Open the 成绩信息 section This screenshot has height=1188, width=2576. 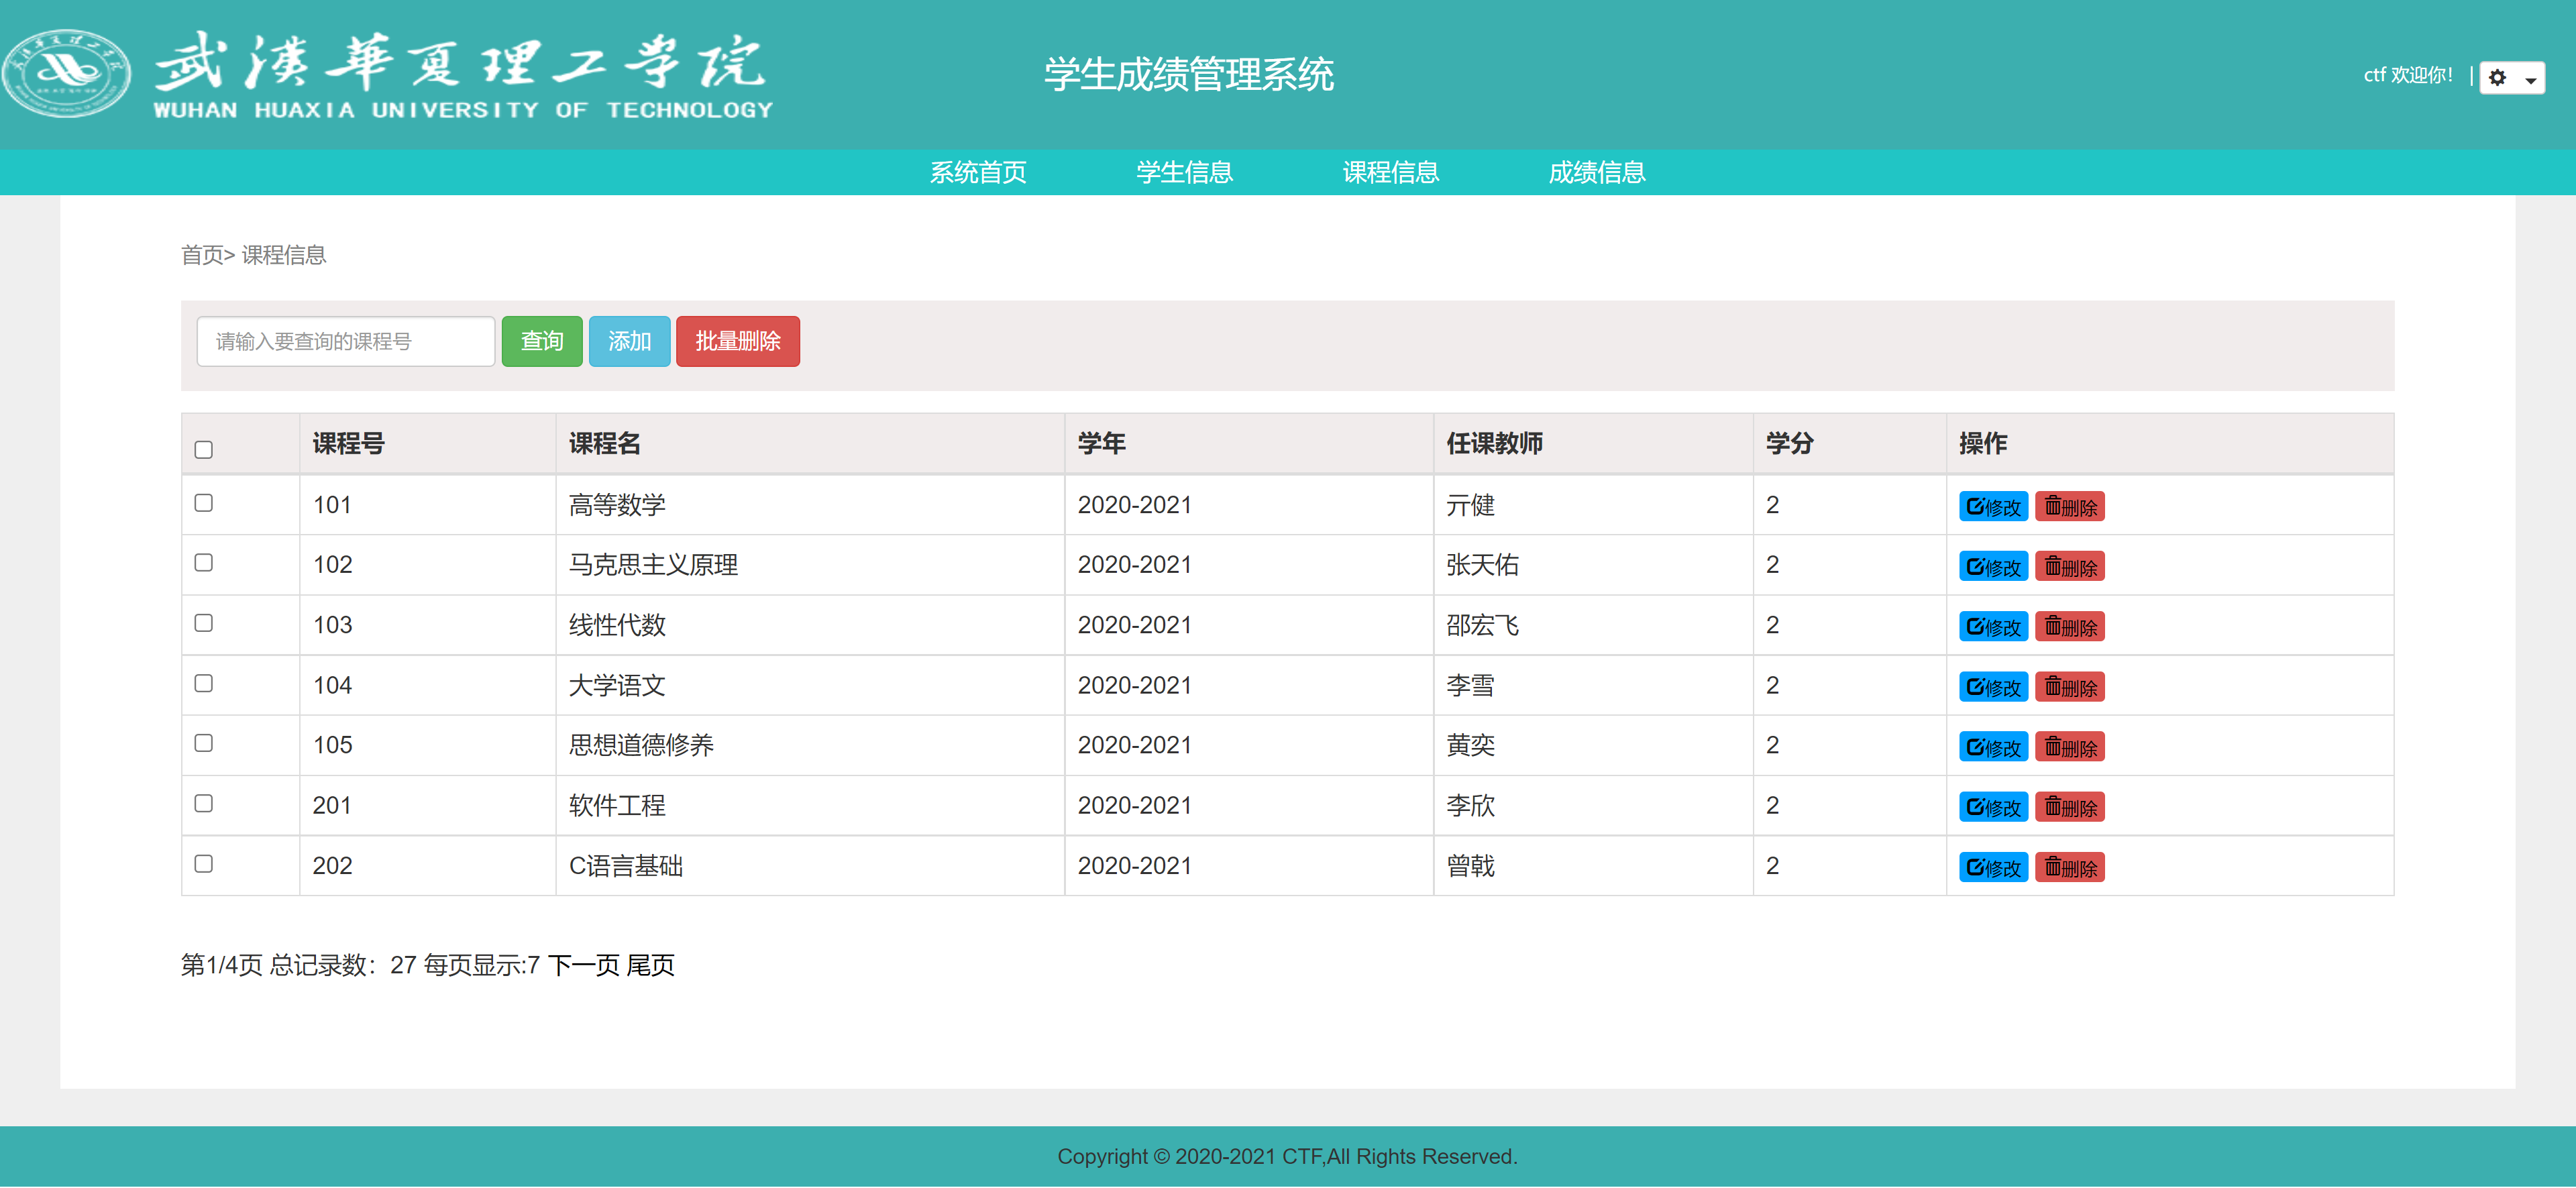(x=1596, y=172)
